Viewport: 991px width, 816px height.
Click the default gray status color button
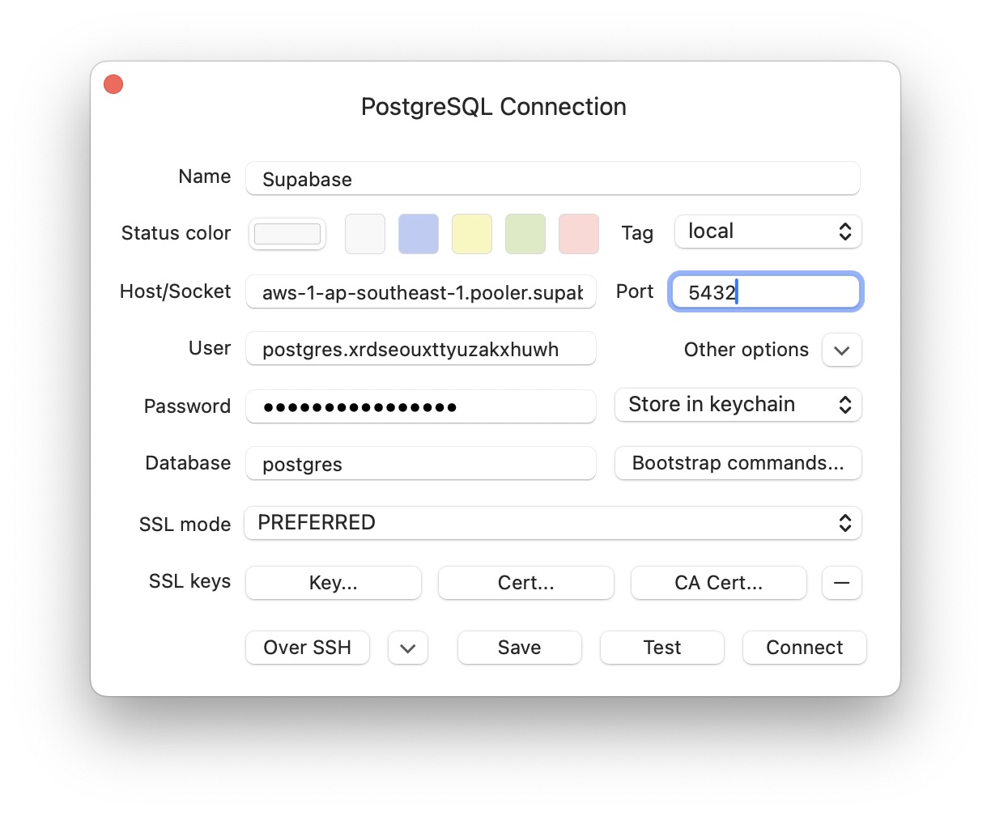tap(287, 233)
